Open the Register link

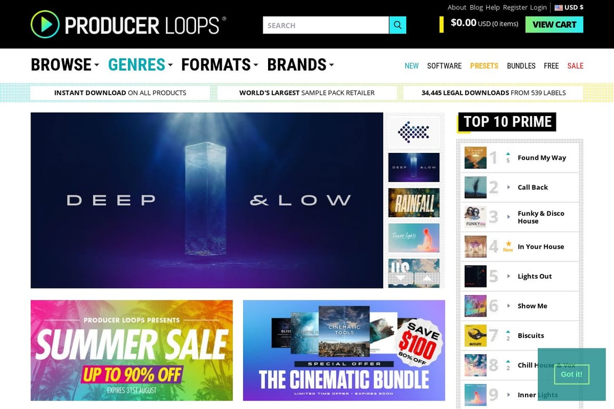(515, 7)
